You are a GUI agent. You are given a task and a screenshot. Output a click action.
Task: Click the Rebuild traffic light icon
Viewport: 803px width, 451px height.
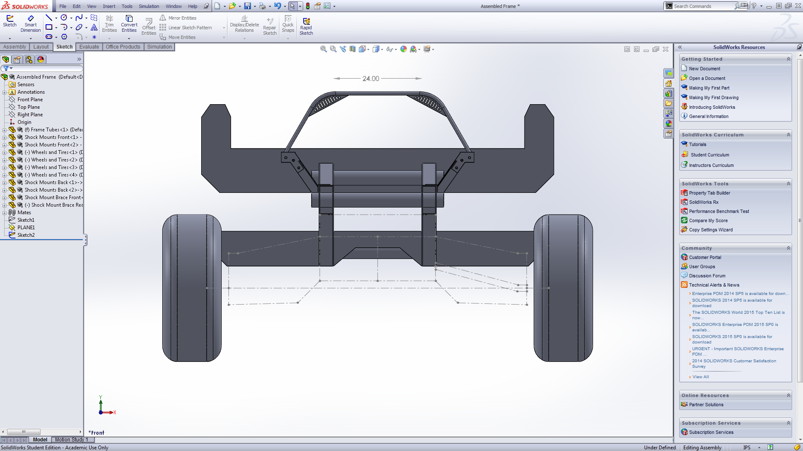[x=308, y=6]
